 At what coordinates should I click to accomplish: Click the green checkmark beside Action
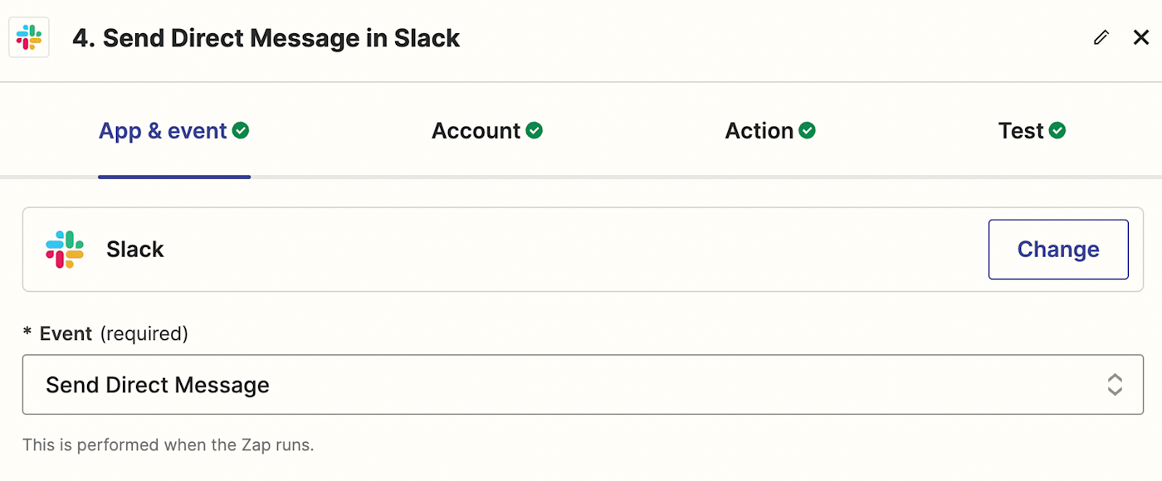[807, 131]
